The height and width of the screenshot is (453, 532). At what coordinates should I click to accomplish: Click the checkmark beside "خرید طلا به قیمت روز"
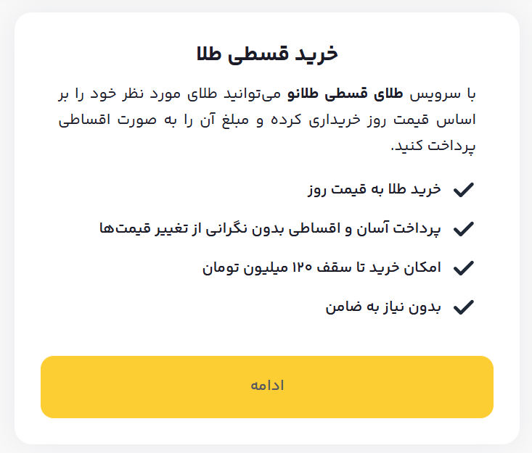point(463,190)
